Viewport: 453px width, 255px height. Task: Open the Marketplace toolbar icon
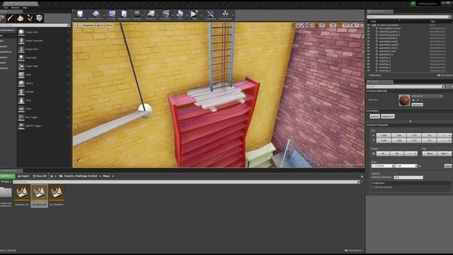125,14
